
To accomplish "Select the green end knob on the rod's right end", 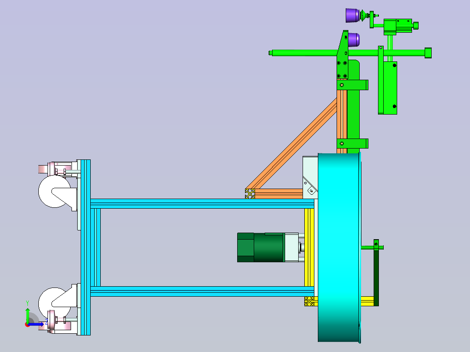I will [x=428, y=53].
